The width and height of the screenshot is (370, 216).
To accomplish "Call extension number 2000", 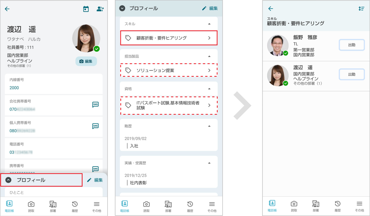I will point(14,88).
